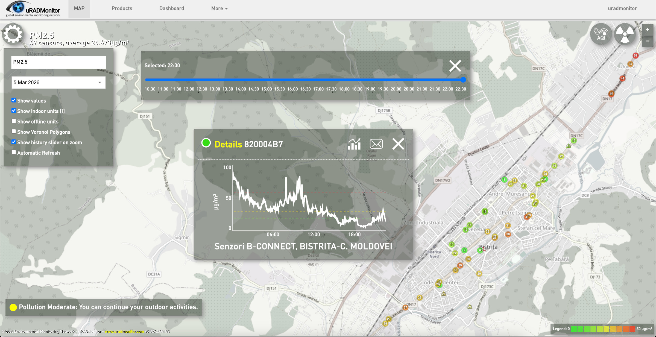Zoom in the map with plus
Viewport: 656px width, 337px height.
point(647,30)
